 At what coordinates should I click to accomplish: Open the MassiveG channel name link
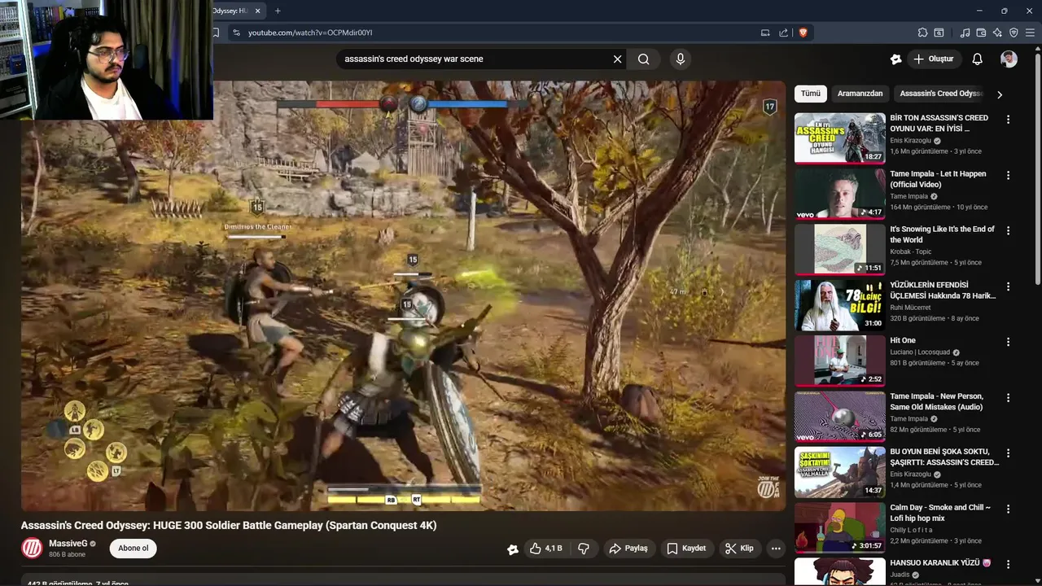(68, 544)
